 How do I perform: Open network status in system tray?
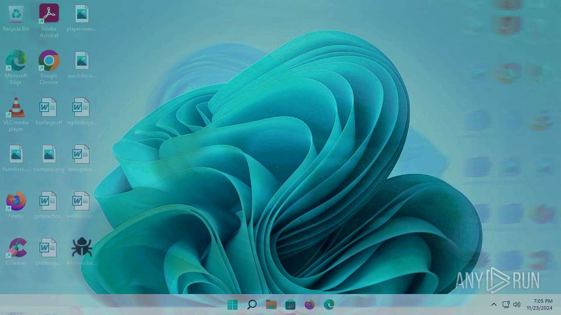pos(506,304)
